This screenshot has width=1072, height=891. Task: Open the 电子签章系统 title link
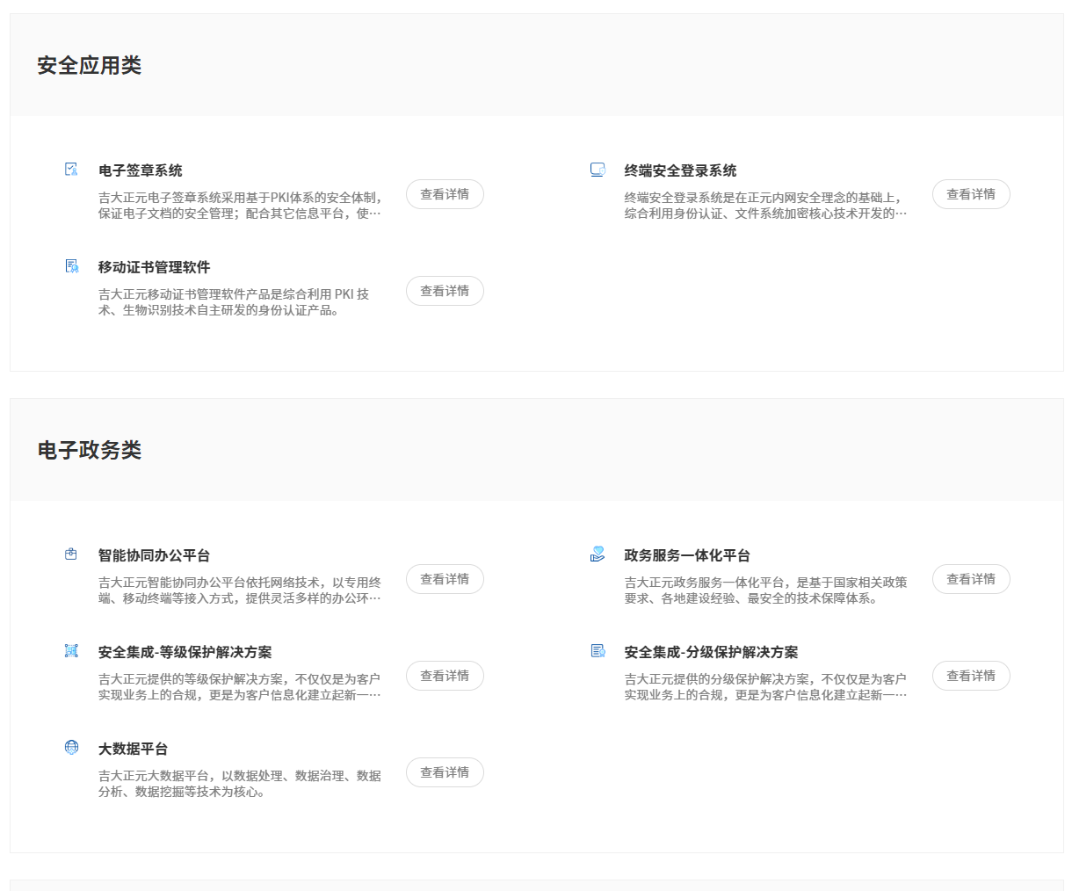pos(141,170)
